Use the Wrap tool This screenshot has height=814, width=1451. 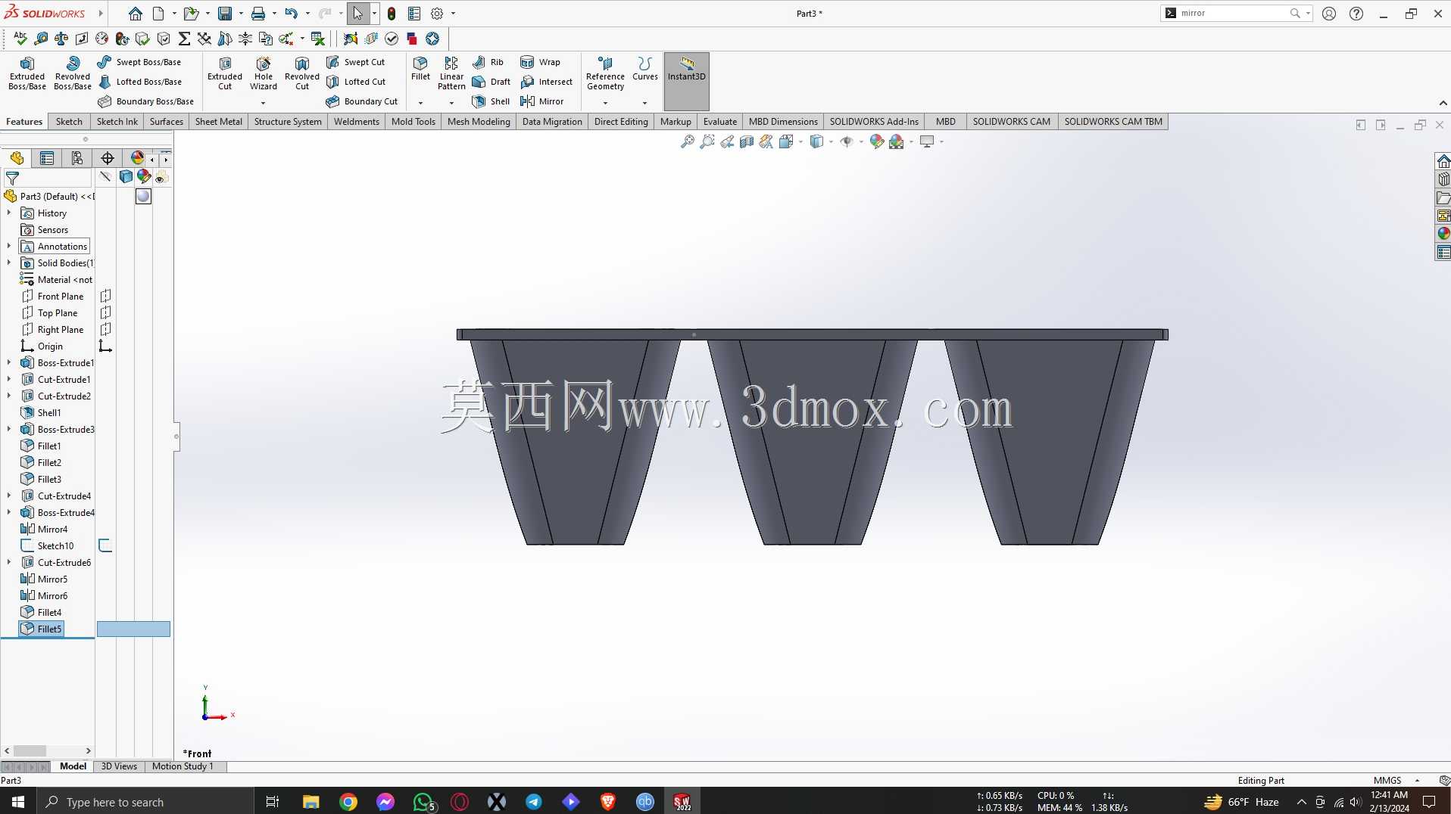coord(540,62)
